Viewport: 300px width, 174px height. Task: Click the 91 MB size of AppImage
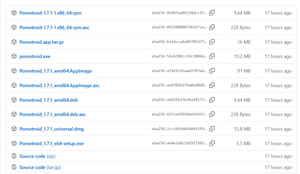tap(244, 71)
